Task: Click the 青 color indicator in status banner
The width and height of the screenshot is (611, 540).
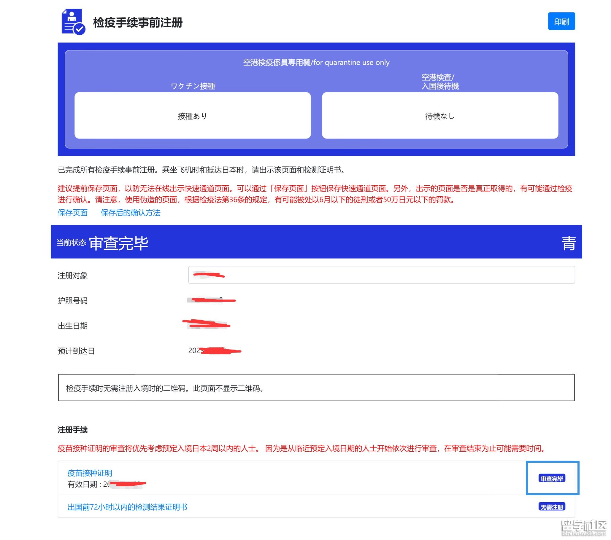Action: (569, 243)
